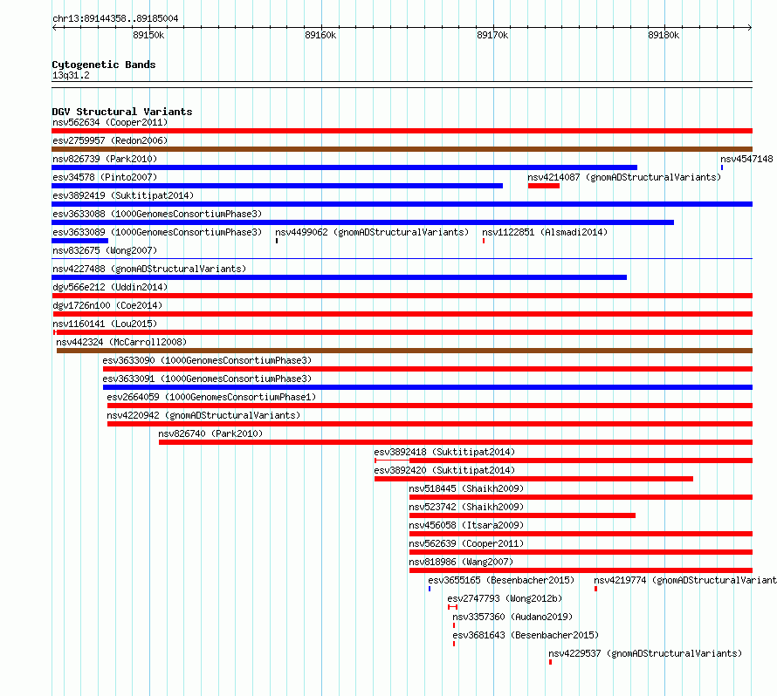The height and width of the screenshot is (696, 777).
Task: Click esv2747793 (Wong2012b) label
Action: coord(505,598)
